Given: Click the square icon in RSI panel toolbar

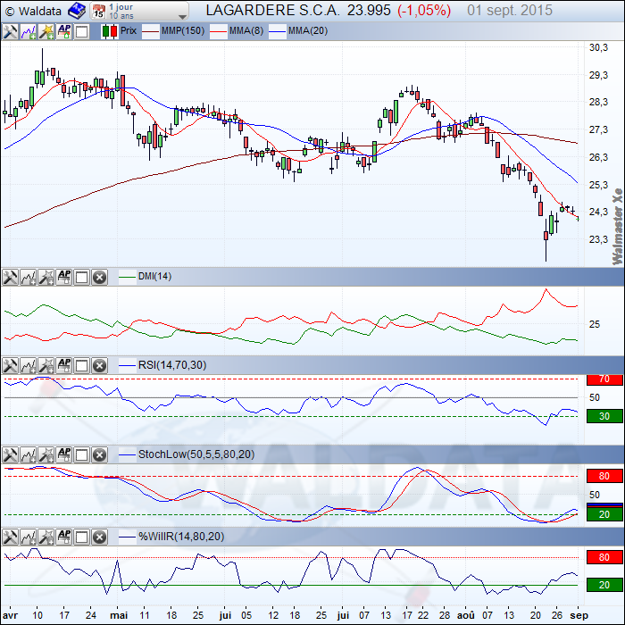Looking at the screenshot, I should (x=82, y=365).
